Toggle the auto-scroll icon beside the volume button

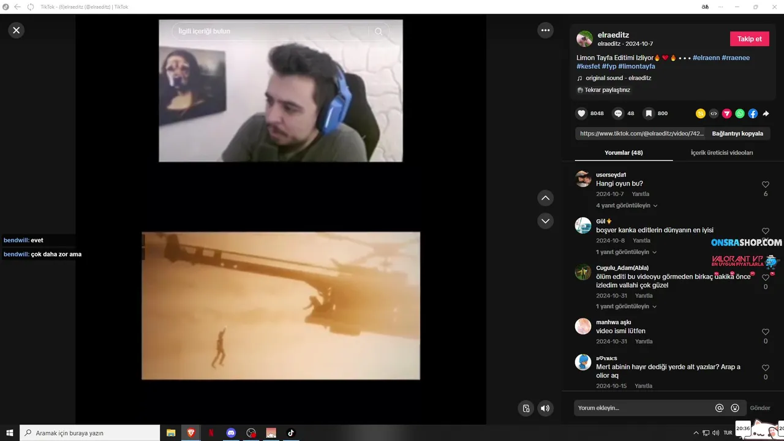(526, 408)
